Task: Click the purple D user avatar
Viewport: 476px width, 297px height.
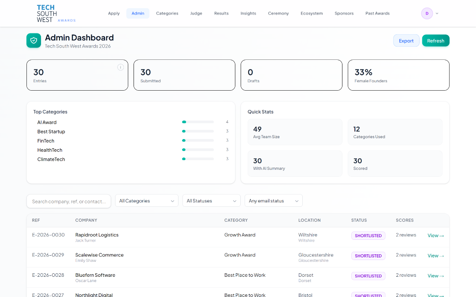Action: coord(427,13)
